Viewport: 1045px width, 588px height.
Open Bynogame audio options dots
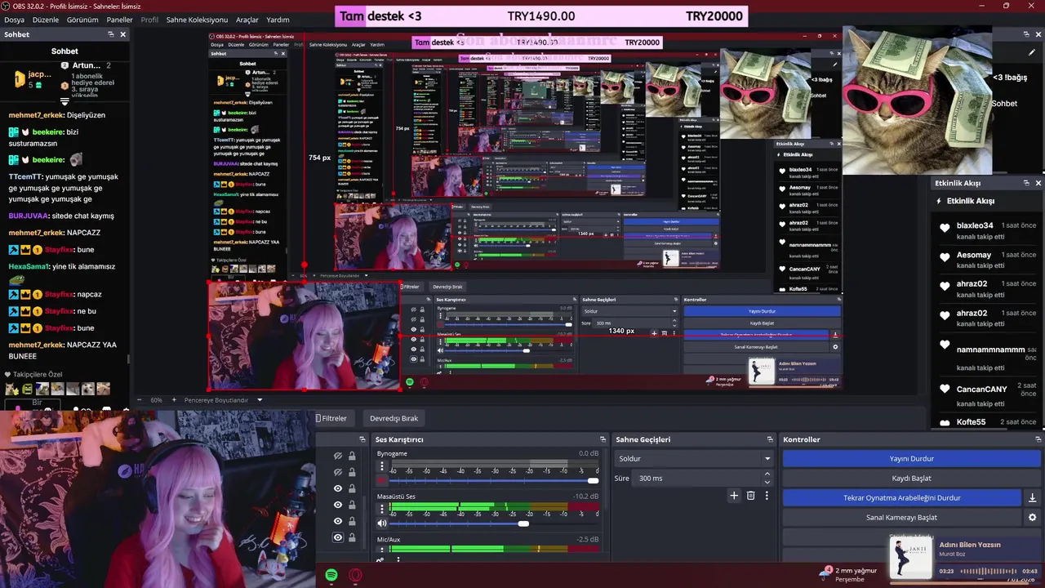click(x=381, y=466)
